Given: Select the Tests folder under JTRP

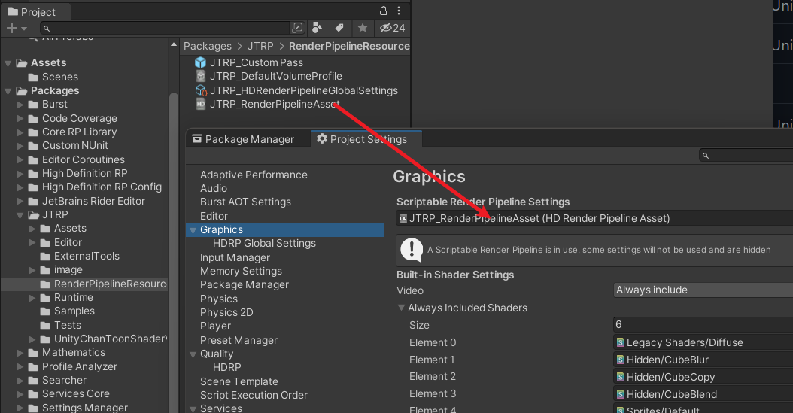Looking at the screenshot, I should [61, 326].
